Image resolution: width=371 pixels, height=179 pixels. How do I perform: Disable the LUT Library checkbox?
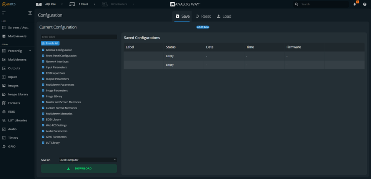click(43, 143)
